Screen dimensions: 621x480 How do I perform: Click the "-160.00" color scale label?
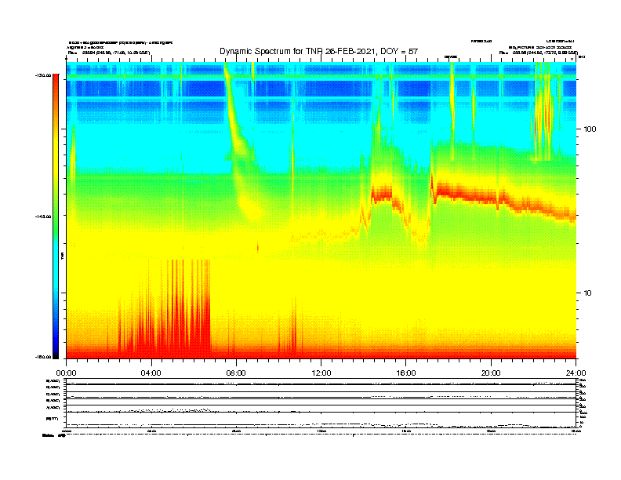(43, 357)
